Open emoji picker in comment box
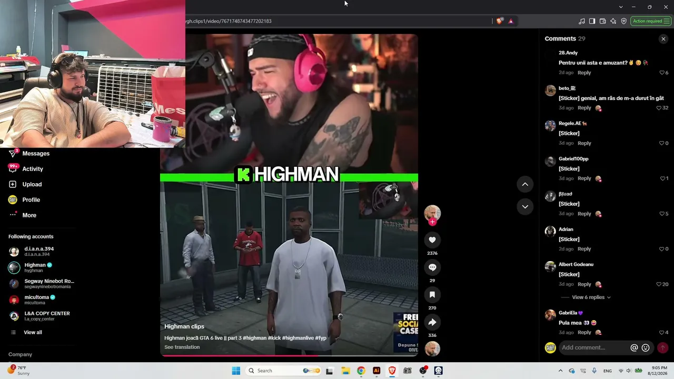674x379 pixels. [646, 347]
